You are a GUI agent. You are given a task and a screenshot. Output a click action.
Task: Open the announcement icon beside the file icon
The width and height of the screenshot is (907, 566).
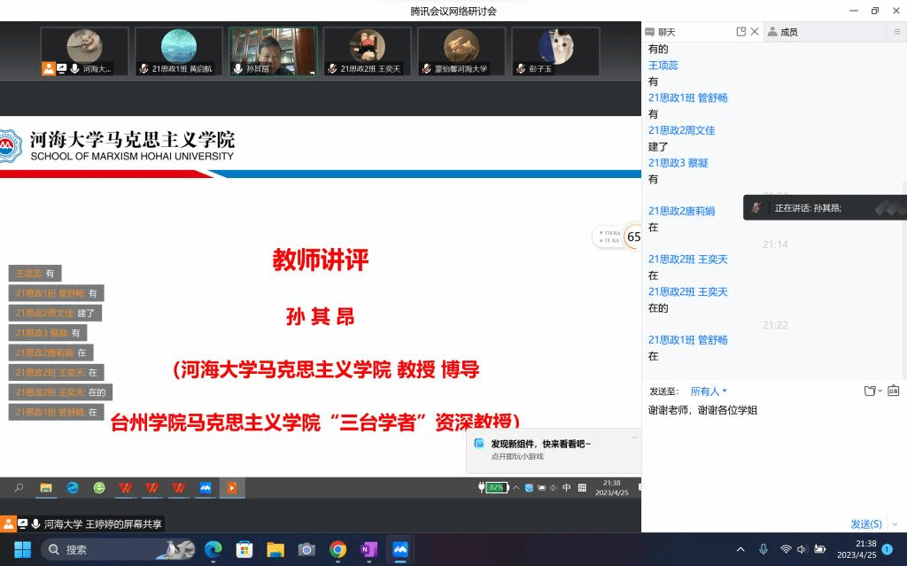coord(893,391)
